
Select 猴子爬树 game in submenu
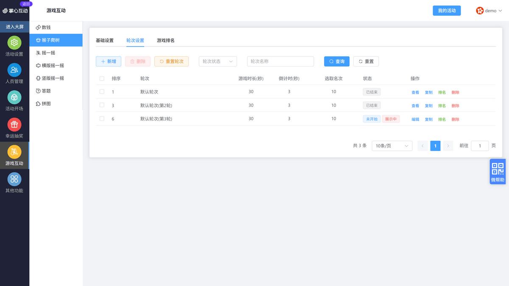tap(56, 40)
